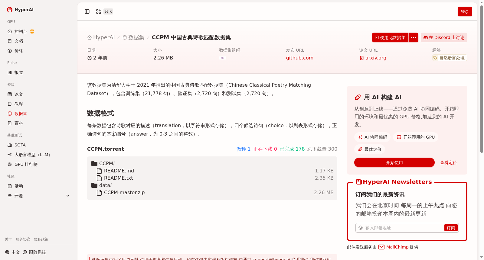Change language from 中文
484x260 pixels.
pos(12,252)
